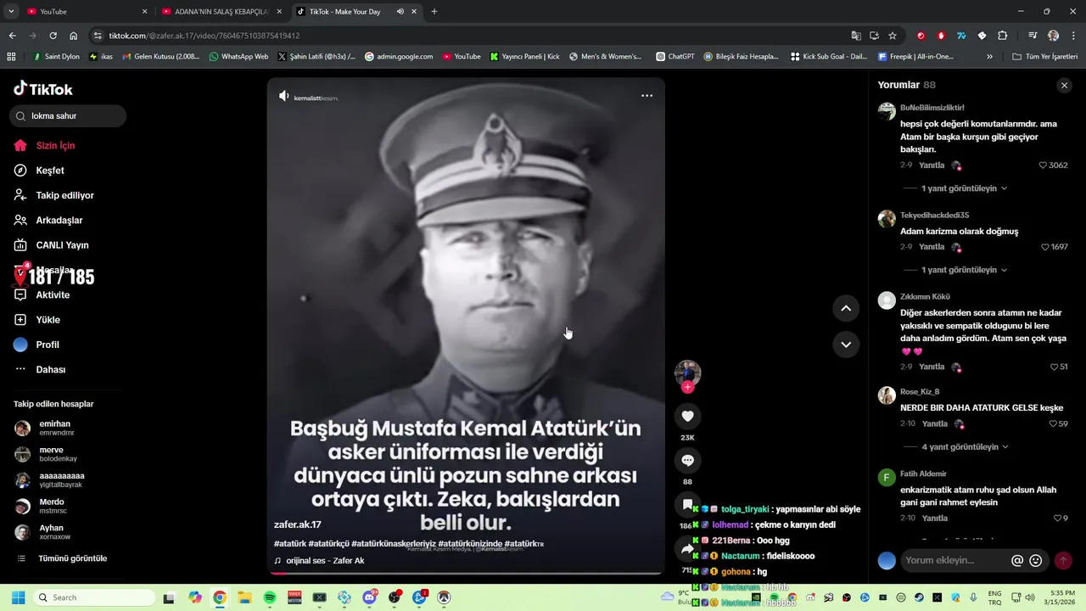
Task: Insert mention with @ icon
Action: click(1017, 561)
